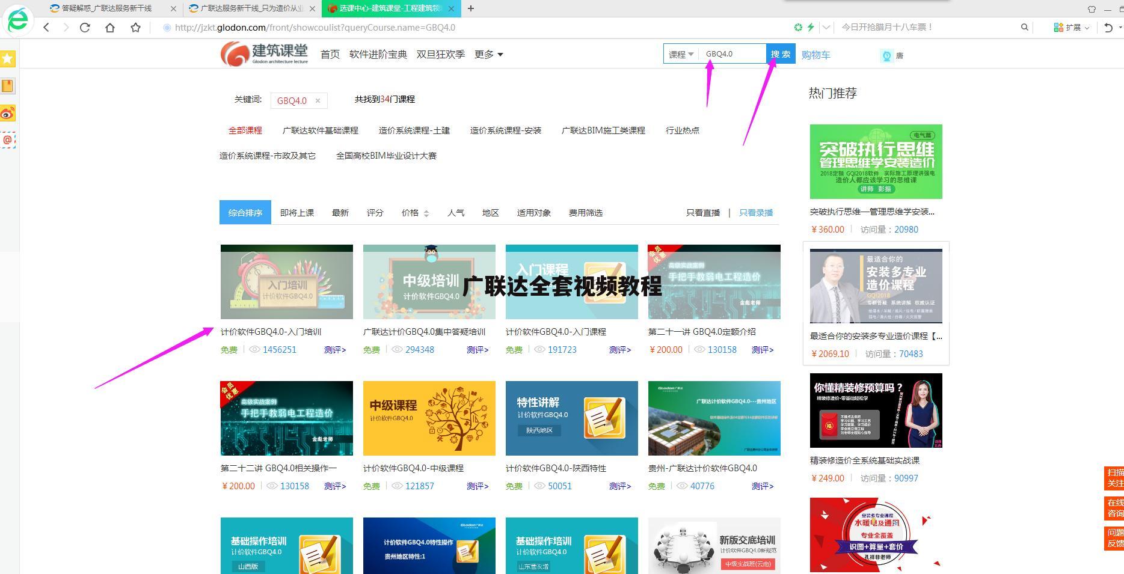This screenshot has width=1124, height=574.
Task: Sort courses by 最新
Action: coord(340,213)
